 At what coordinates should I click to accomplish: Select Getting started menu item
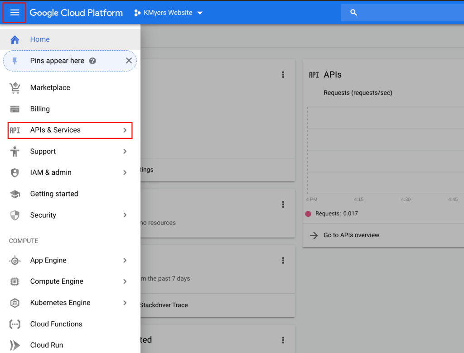click(x=70, y=194)
